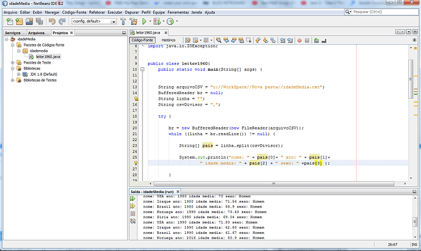Stop macro recording with gray square icon
This screenshot has width=421, height=251.
pyautogui.click(x=307, y=40)
